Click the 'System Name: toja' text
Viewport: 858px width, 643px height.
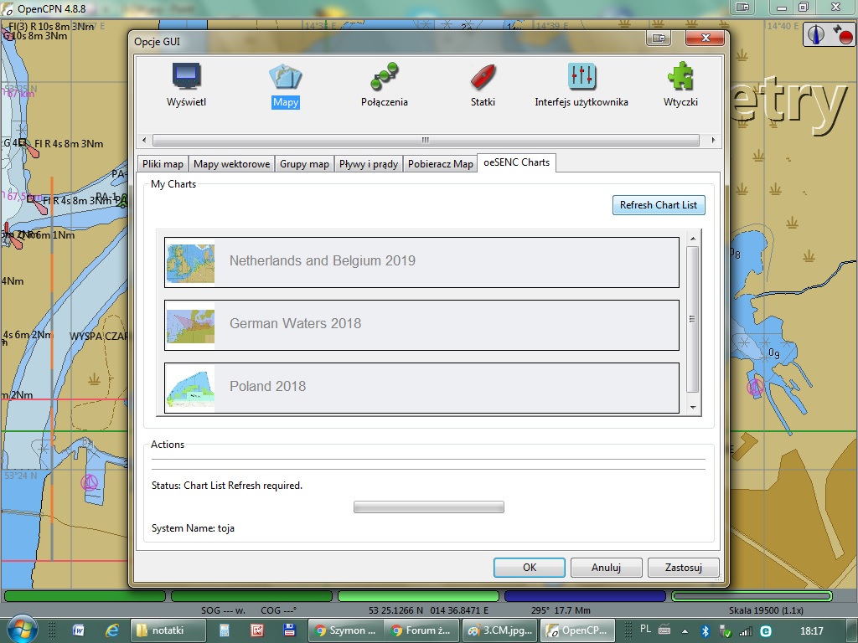194,528
